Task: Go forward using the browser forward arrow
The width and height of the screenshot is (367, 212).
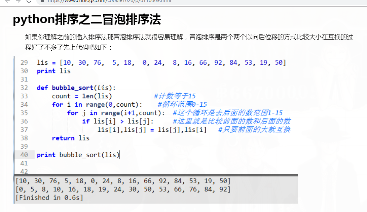Action: [18, 1]
